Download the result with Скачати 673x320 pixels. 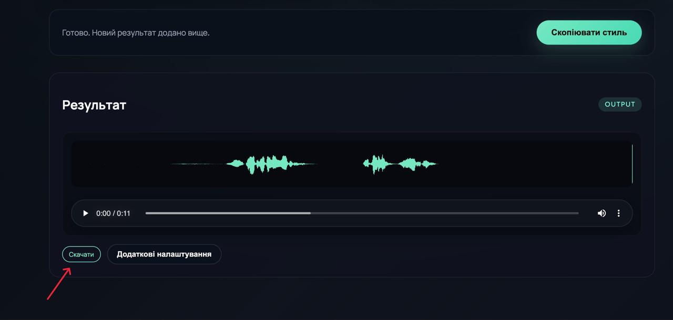tap(81, 254)
